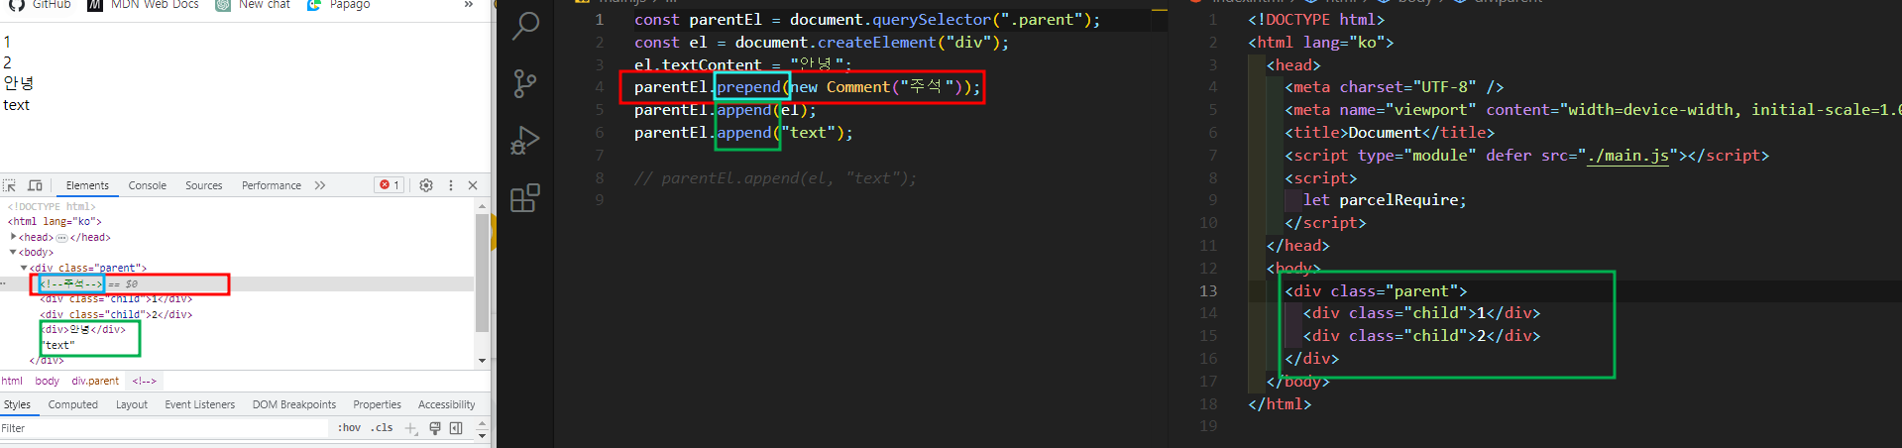Switch to the Elements tab
Image resolution: width=1902 pixels, height=448 pixels.
click(x=87, y=185)
